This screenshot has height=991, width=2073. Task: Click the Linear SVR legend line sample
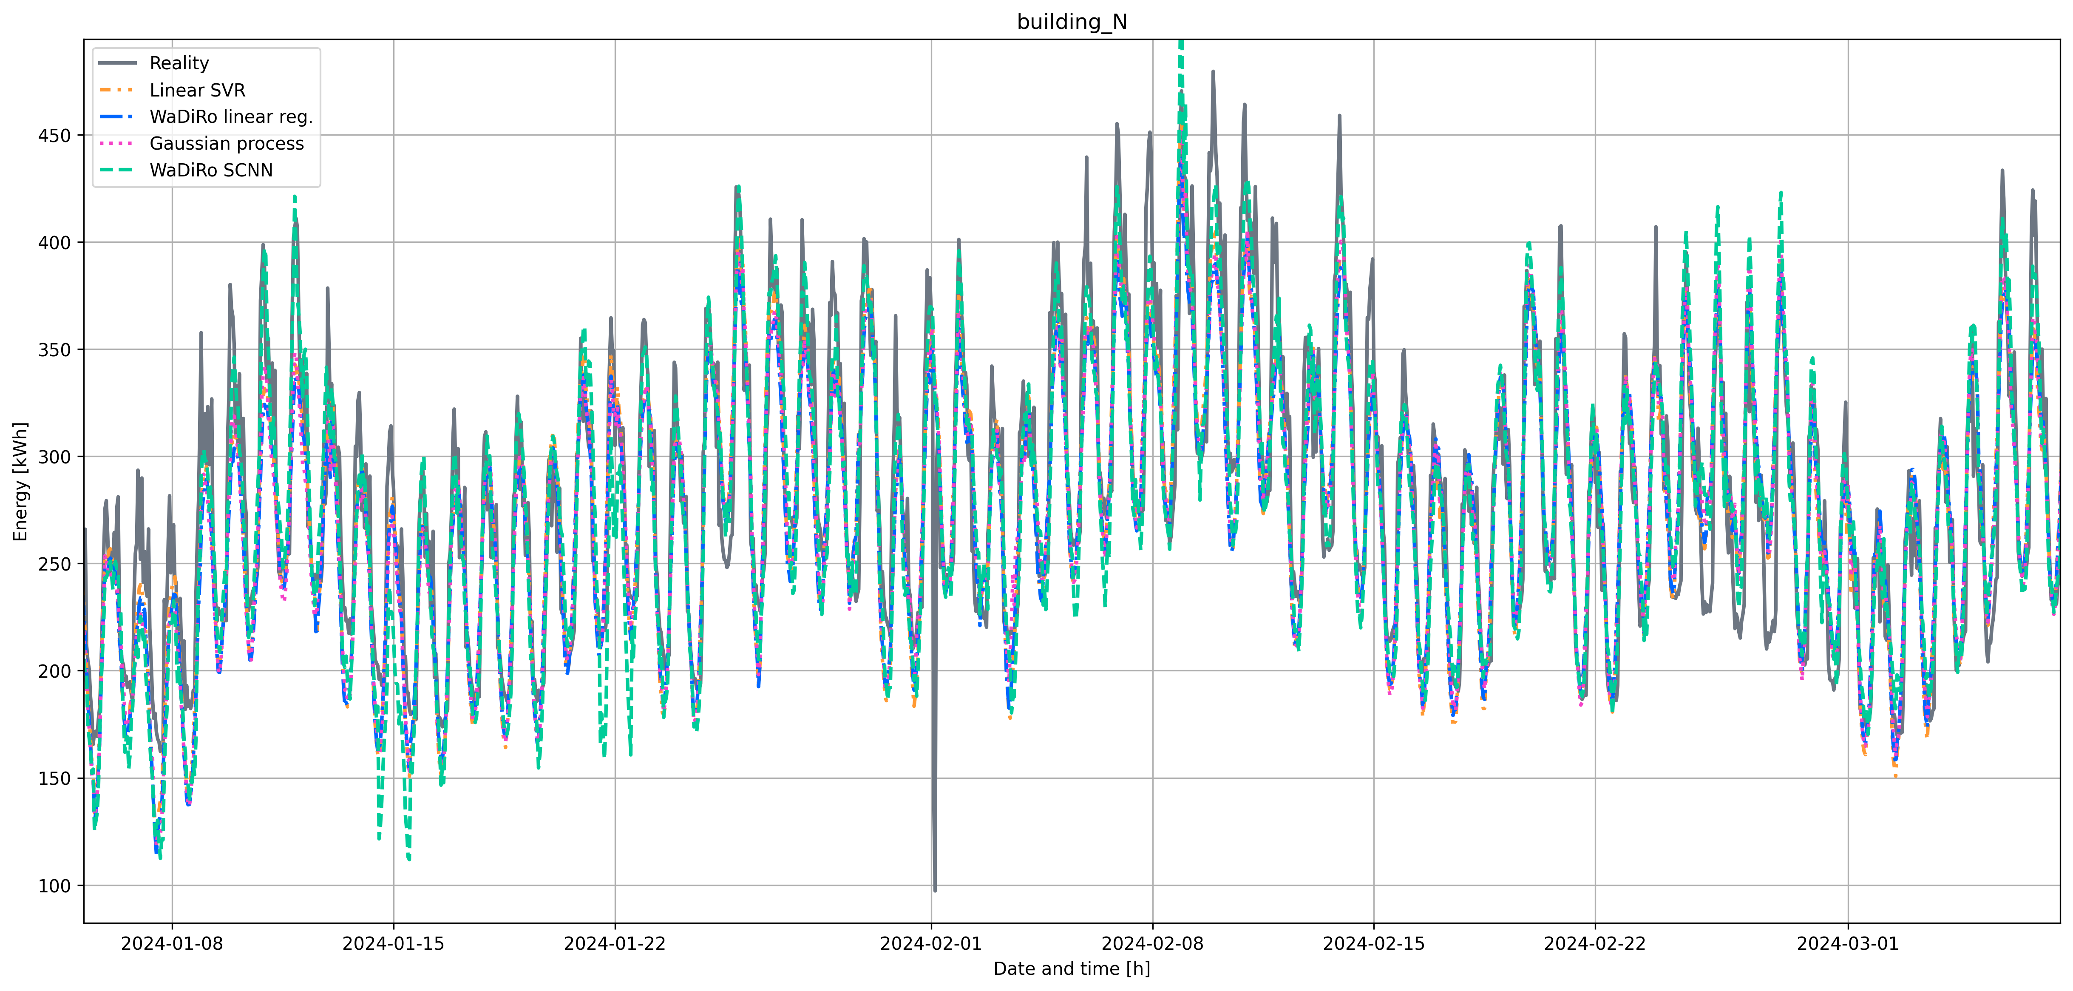[x=117, y=90]
